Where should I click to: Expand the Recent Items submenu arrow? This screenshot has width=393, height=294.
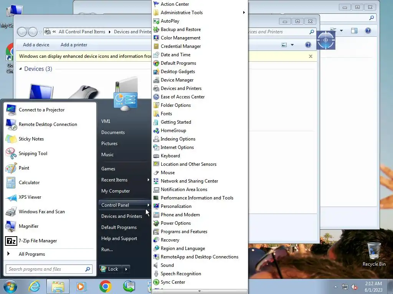[x=149, y=180]
